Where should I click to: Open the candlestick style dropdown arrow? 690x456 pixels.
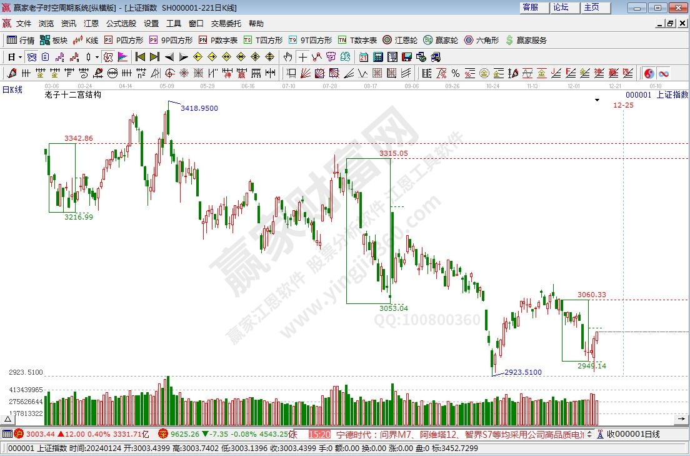coord(97,57)
